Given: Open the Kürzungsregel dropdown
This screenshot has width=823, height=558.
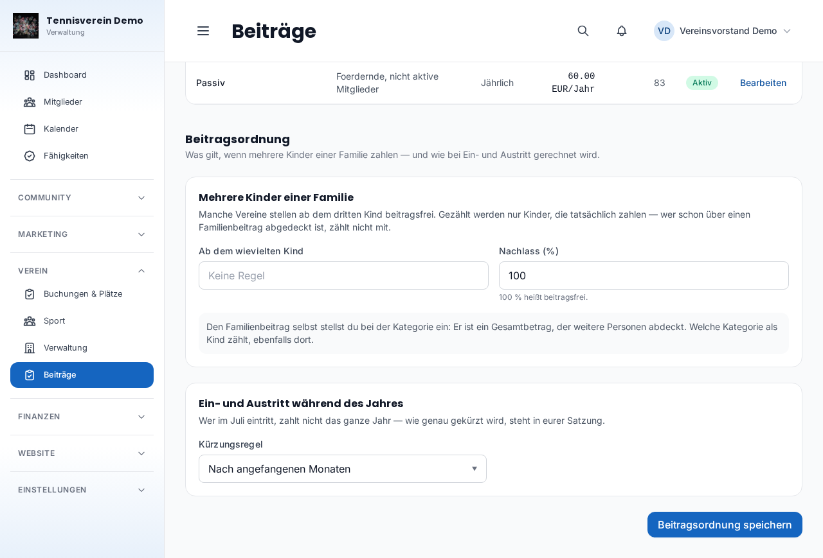Looking at the screenshot, I should [343, 469].
